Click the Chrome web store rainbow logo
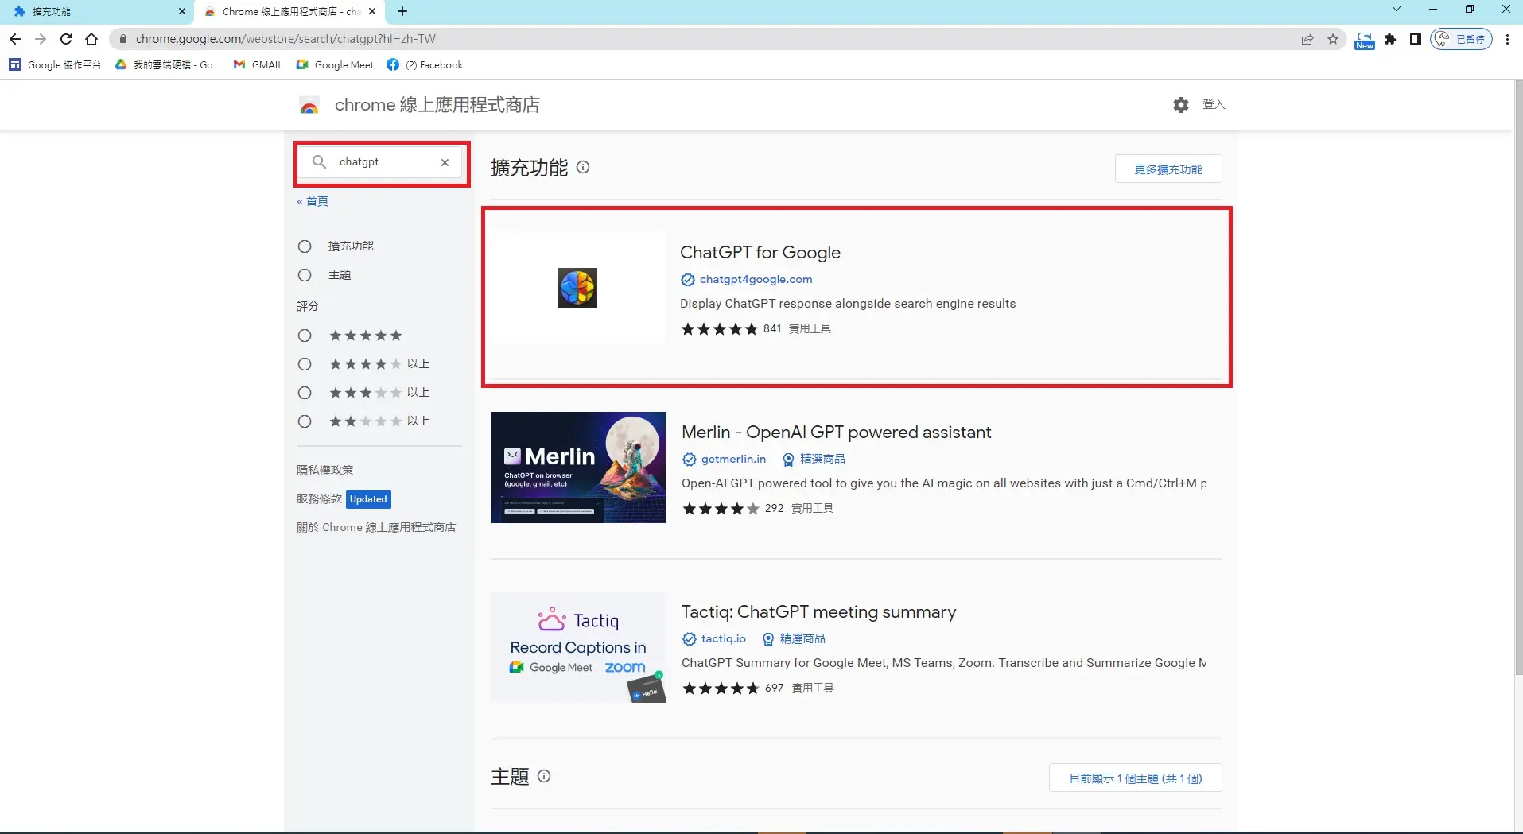This screenshot has width=1523, height=834. (x=309, y=105)
